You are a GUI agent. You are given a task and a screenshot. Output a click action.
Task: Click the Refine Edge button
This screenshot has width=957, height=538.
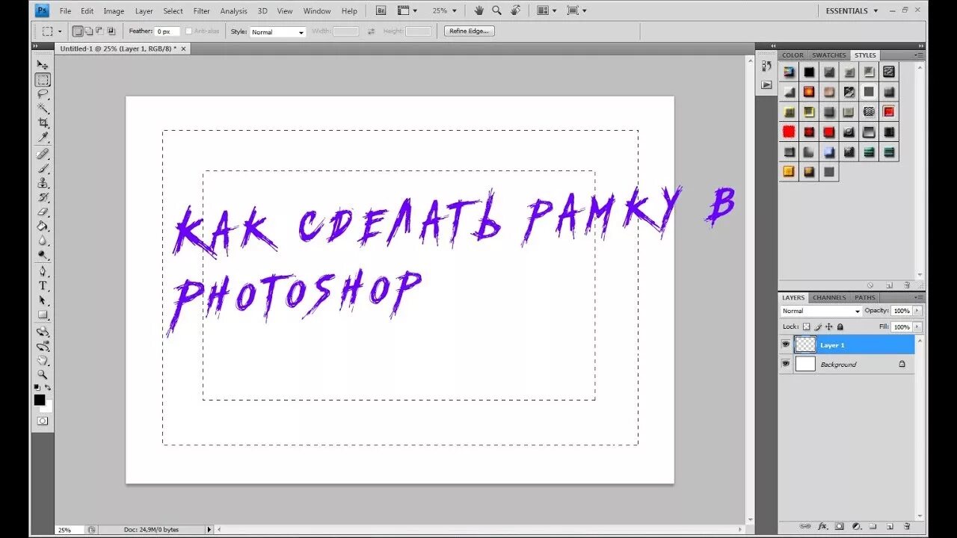469,31
